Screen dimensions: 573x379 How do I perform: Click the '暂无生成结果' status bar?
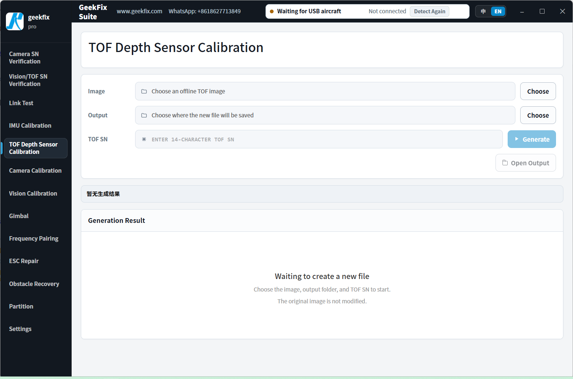click(x=322, y=194)
